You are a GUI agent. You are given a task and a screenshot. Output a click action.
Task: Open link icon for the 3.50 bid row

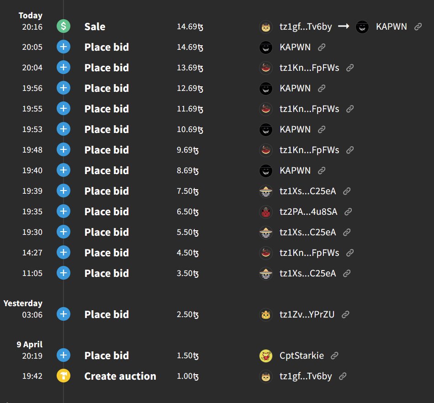click(347, 273)
